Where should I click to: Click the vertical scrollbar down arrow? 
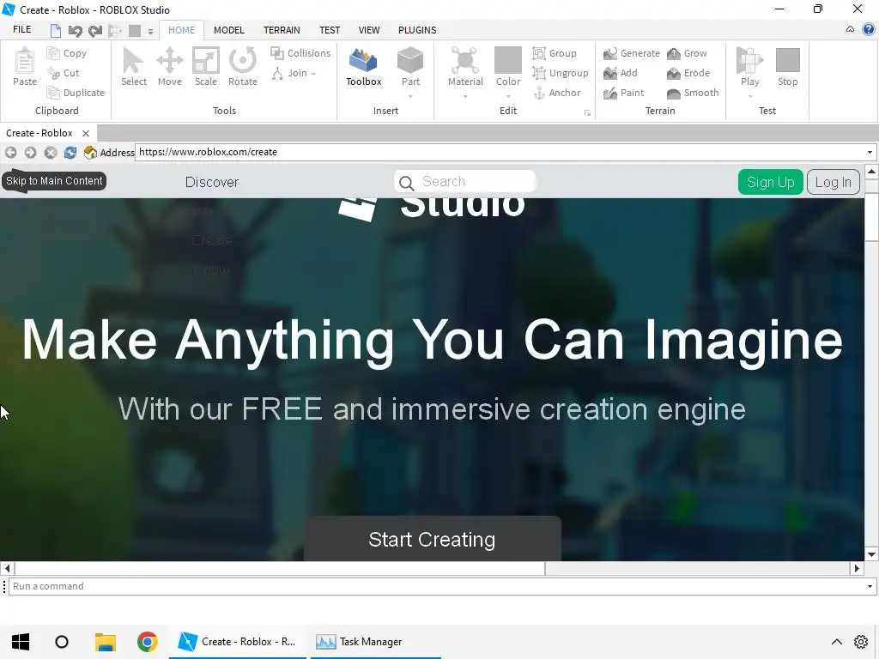871,554
